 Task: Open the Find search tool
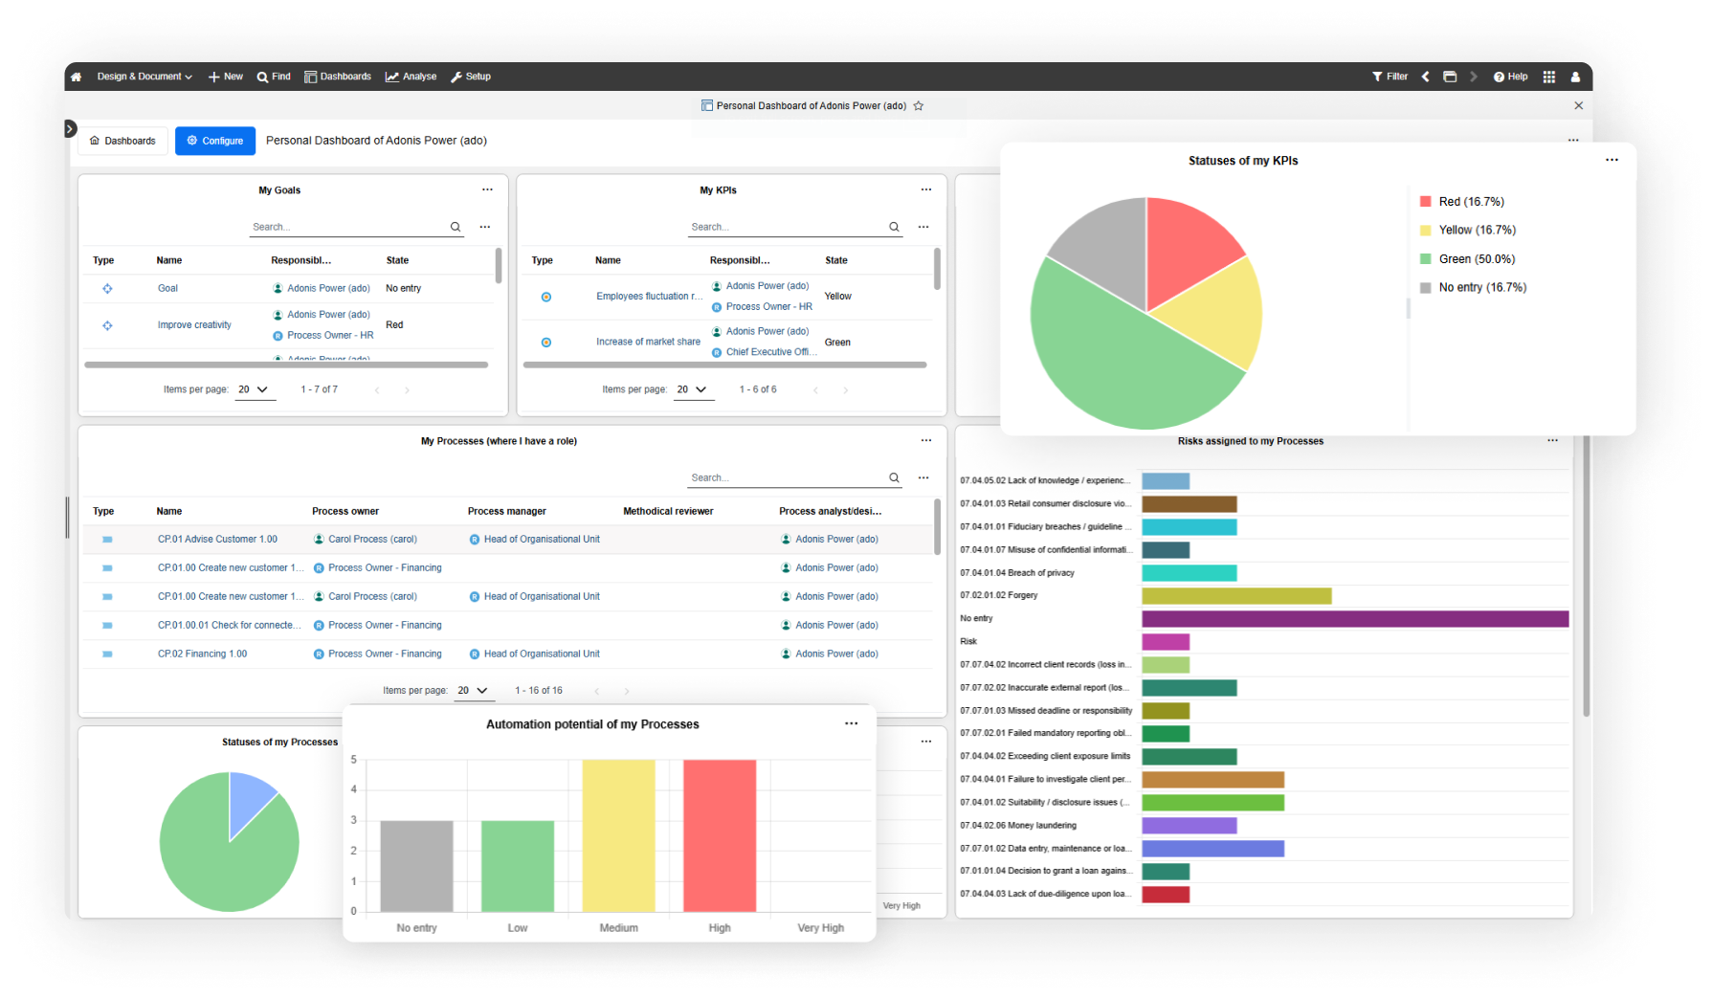pyautogui.click(x=274, y=77)
